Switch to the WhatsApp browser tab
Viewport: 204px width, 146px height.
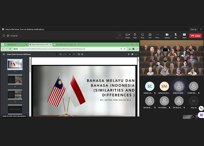(16, 45)
